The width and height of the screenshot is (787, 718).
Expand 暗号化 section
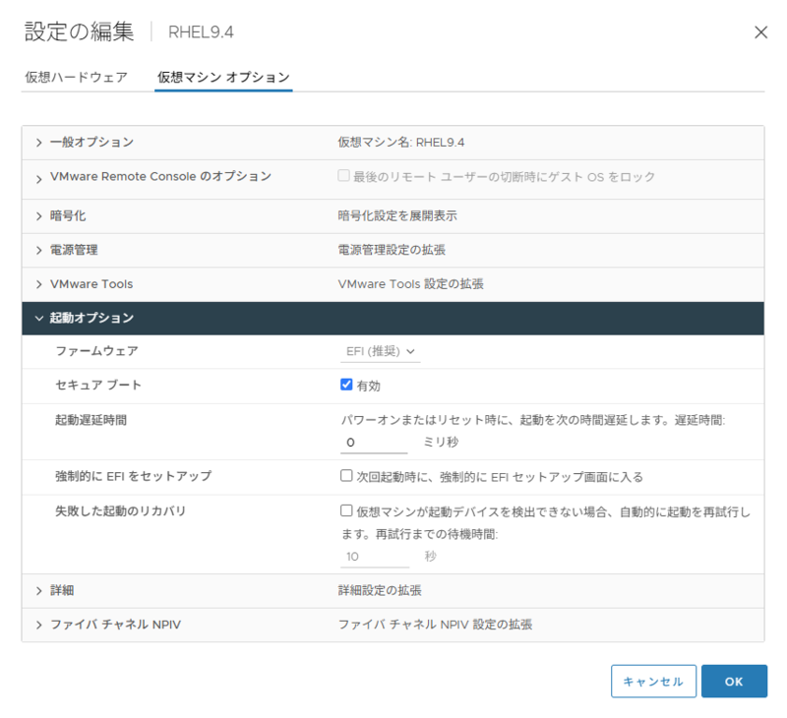pos(39,216)
